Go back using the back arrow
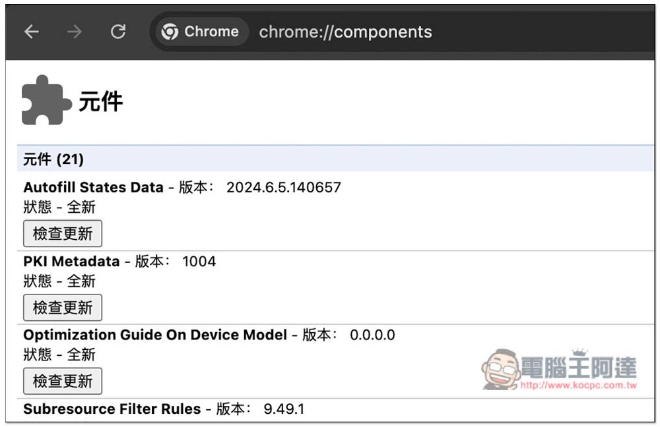Screen dimensions: 660x427 [32, 32]
